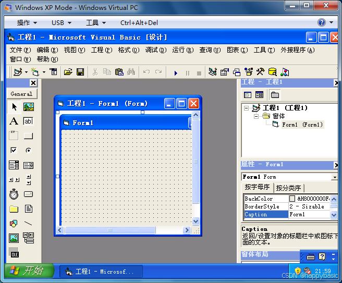The height and width of the screenshot is (283, 342).
Task: Select the Label control tool
Action: [14, 121]
